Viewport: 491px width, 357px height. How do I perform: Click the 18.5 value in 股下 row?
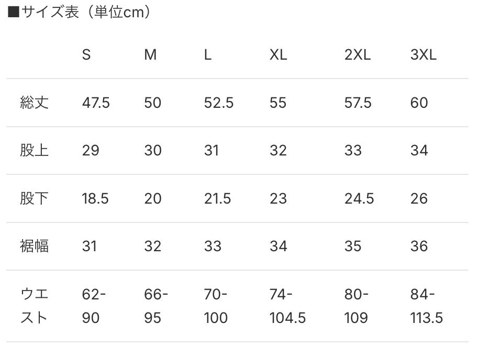click(x=95, y=199)
